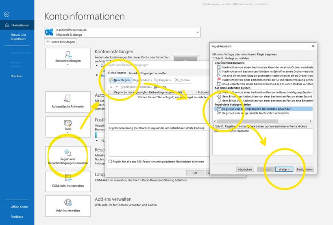This screenshot has width=333, height=225.
Task: Move rule down with the down arrow
Action: [x=117, y=87]
